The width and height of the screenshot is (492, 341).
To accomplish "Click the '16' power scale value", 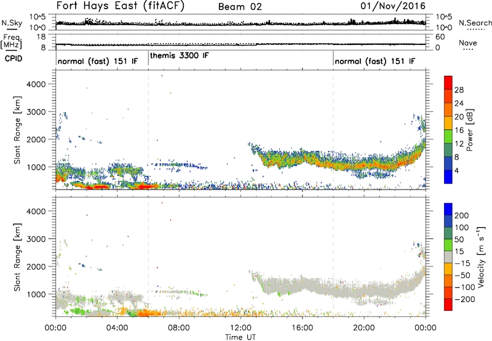I will [459, 130].
